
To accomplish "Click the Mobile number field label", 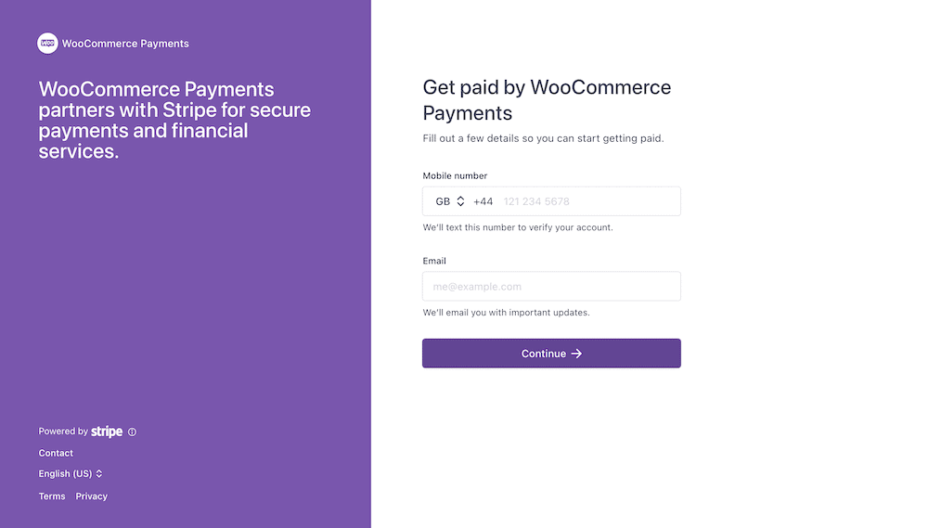I will (455, 176).
